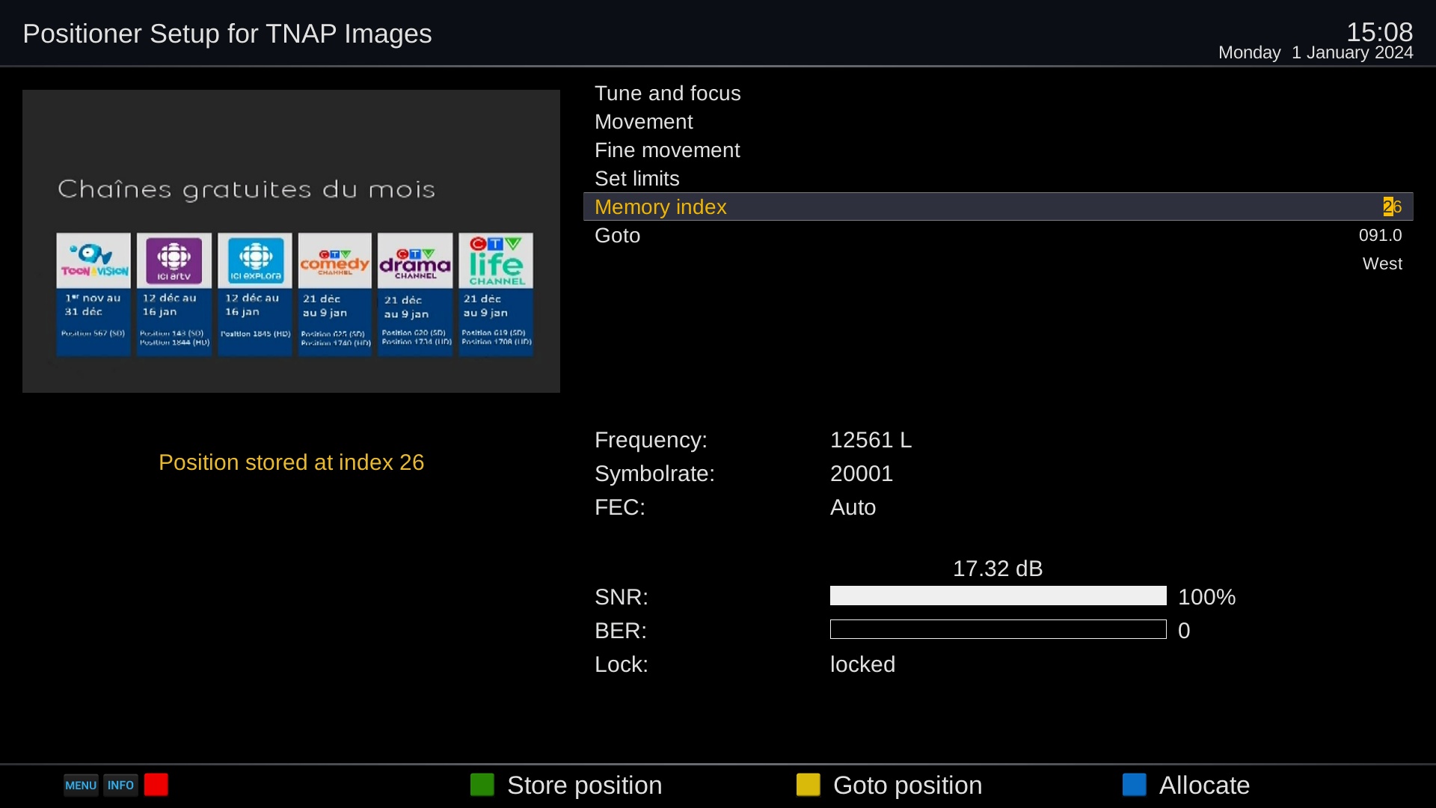The image size is (1436, 808).
Task: Click the Symbolrate: label
Action: pos(654,474)
